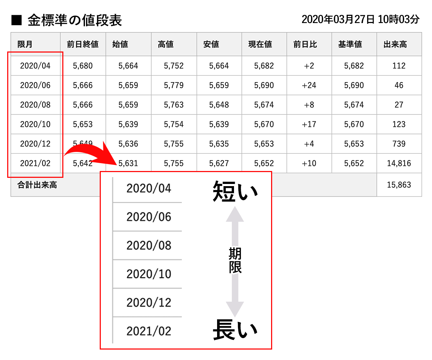
Task: Click the 前日終値 column header
Action: pyautogui.click(x=83, y=44)
